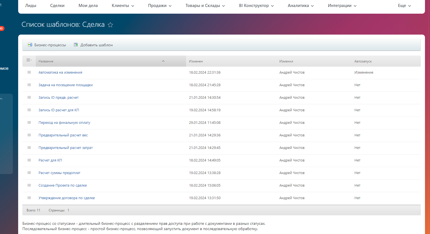
Task: Open the template 'Расчет суммы предоплат'
Action: [60, 173]
